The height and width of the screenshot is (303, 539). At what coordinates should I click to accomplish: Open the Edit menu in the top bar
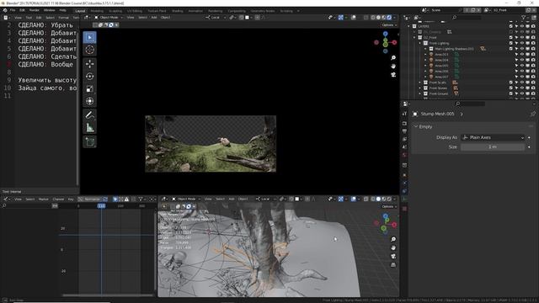pos(22,10)
